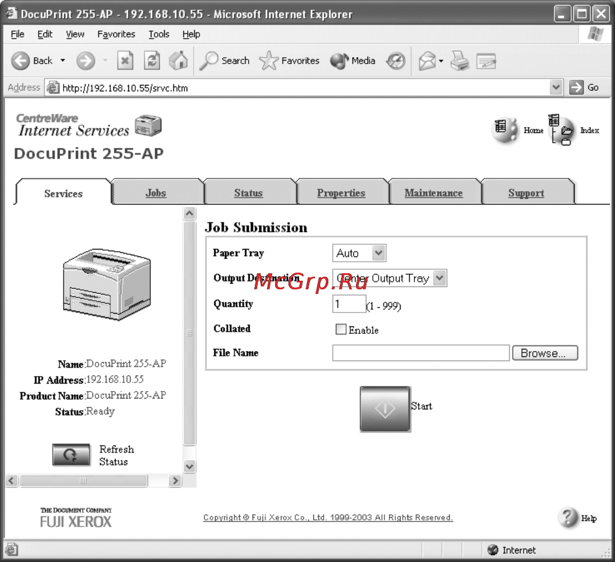This screenshot has width=615, height=562.
Task: Click the Refresh Status button
Action: click(72, 455)
